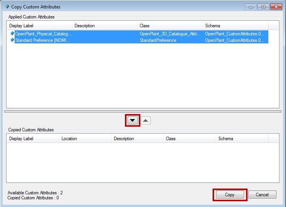The height and width of the screenshot is (207, 286).
Task: Click the Copy button
Action: click(230, 195)
